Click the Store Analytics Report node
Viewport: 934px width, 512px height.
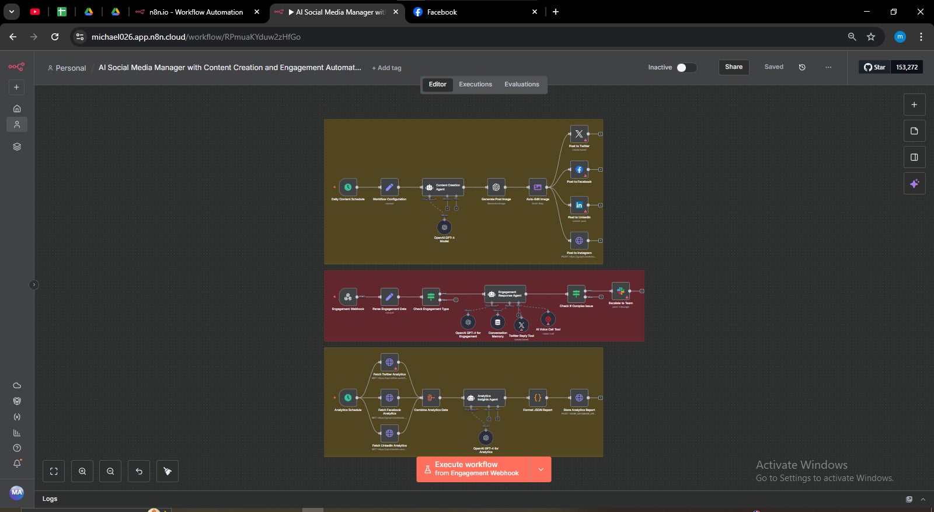[579, 398]
